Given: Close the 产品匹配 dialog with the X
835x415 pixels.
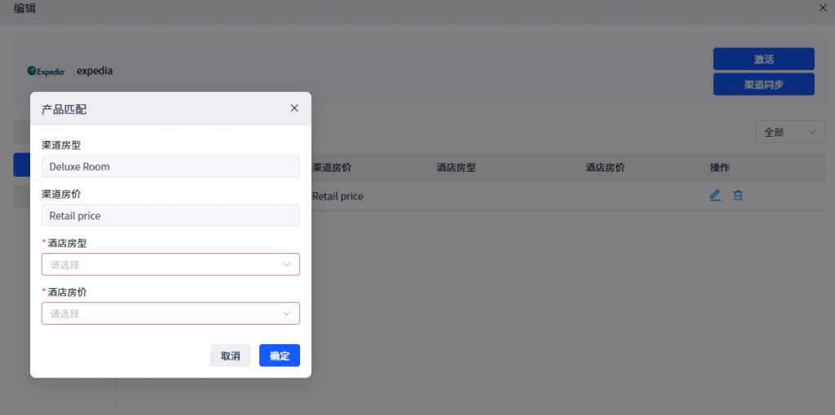Looking at the screenshot, I should click(294, 108).
